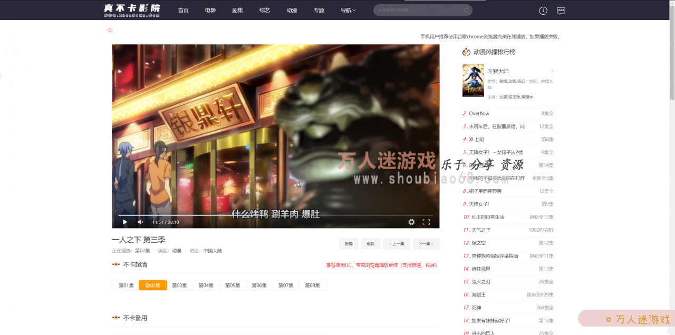Click the 报错 button
Screen dimensions: 675x335
[349, 244]
